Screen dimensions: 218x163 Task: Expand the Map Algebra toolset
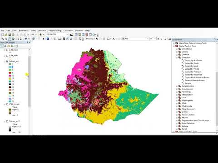(177, 101)
